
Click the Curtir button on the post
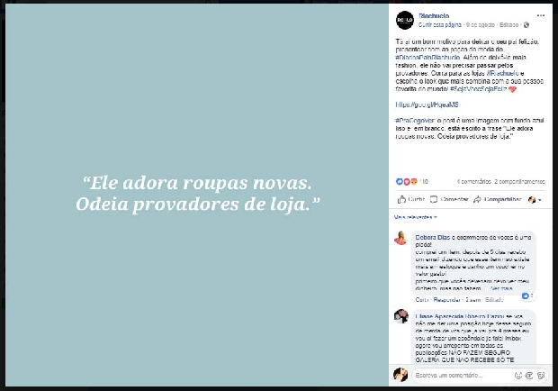click(x=411, y=199)
